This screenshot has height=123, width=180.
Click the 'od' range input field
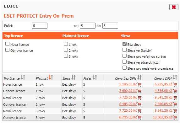pos(88,25)
